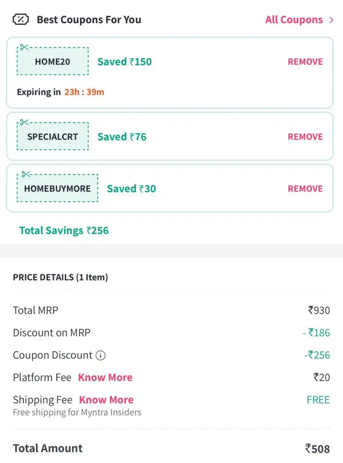Remove the SPECIALCRT coupon

pos(305,137)
